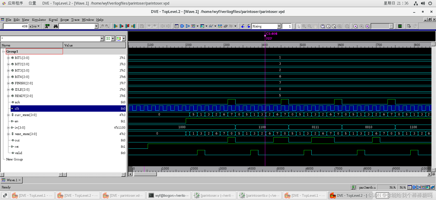Click the time input field showing 408
The image size is (436, 200).
[x=16, y=26]
